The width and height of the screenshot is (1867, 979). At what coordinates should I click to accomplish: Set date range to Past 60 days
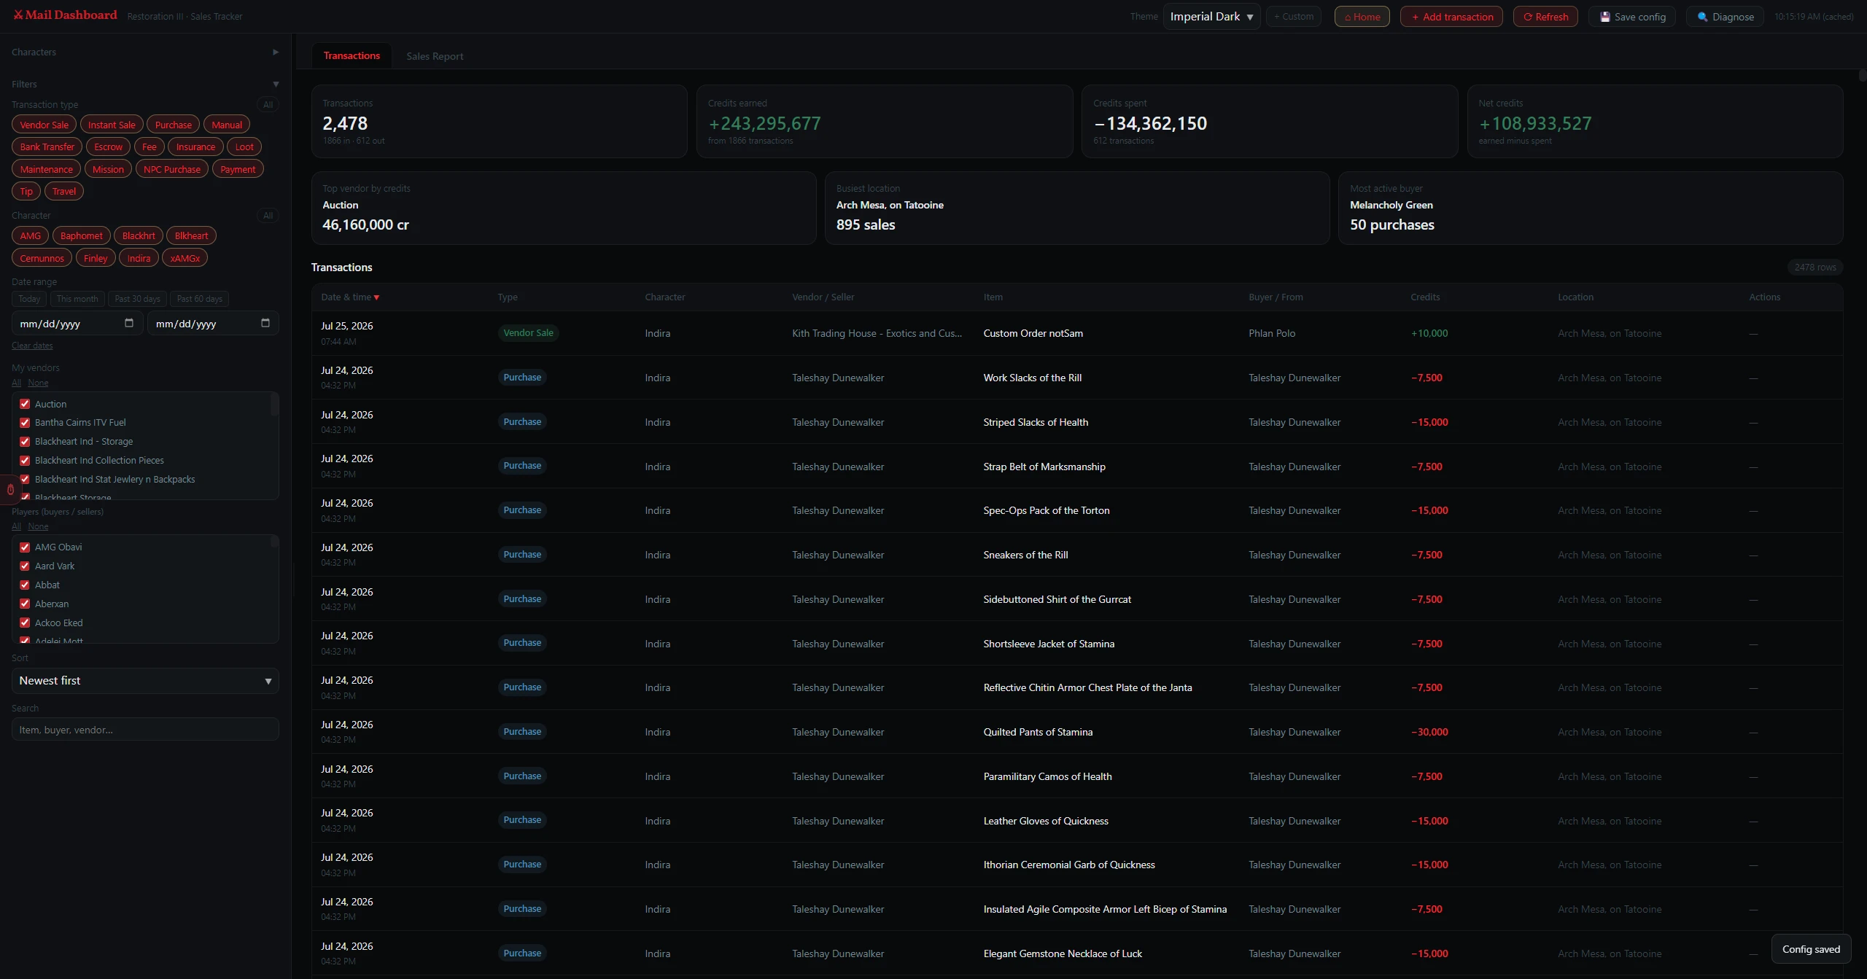[x=199, y=299]
